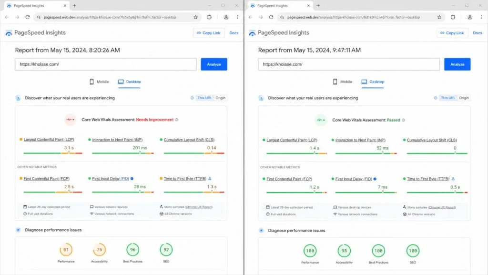488x275 pixels.
Task: Click PageSpeed Insights logo in left window
Action: click(35, 33)
